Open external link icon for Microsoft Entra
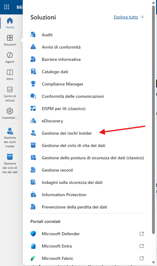The image size is (157, 266). 142,246
